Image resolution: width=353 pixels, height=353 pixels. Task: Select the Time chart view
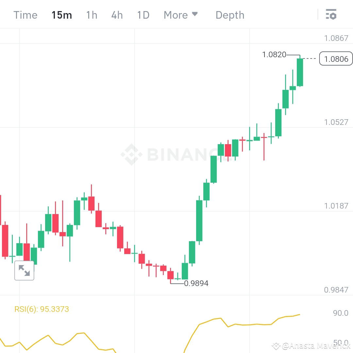point(25,15)
